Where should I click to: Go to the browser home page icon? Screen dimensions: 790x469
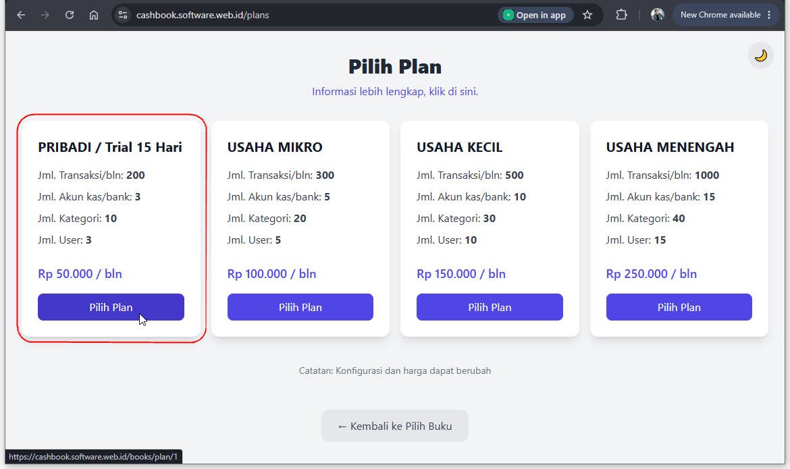coord(94,15)
